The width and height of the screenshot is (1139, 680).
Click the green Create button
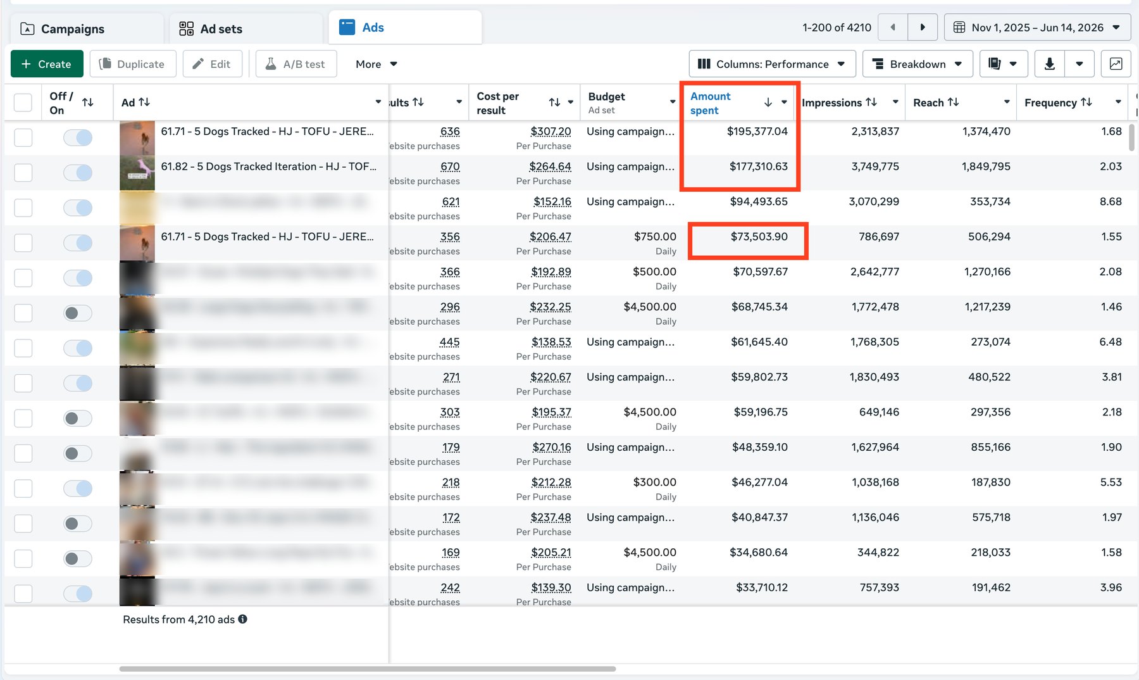46,64
